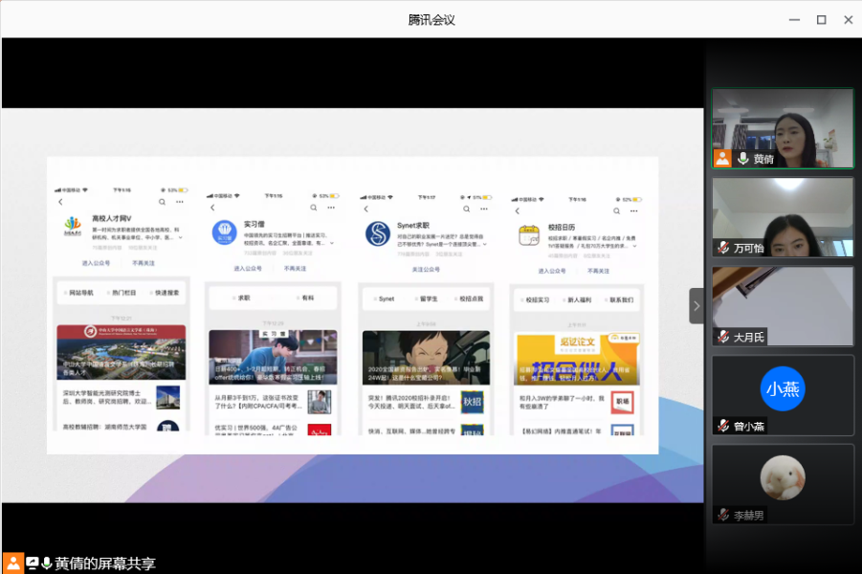This screenshot has width=862, height=574.
Task: Click 不再关注 under 实习僧
Action: 296,269
